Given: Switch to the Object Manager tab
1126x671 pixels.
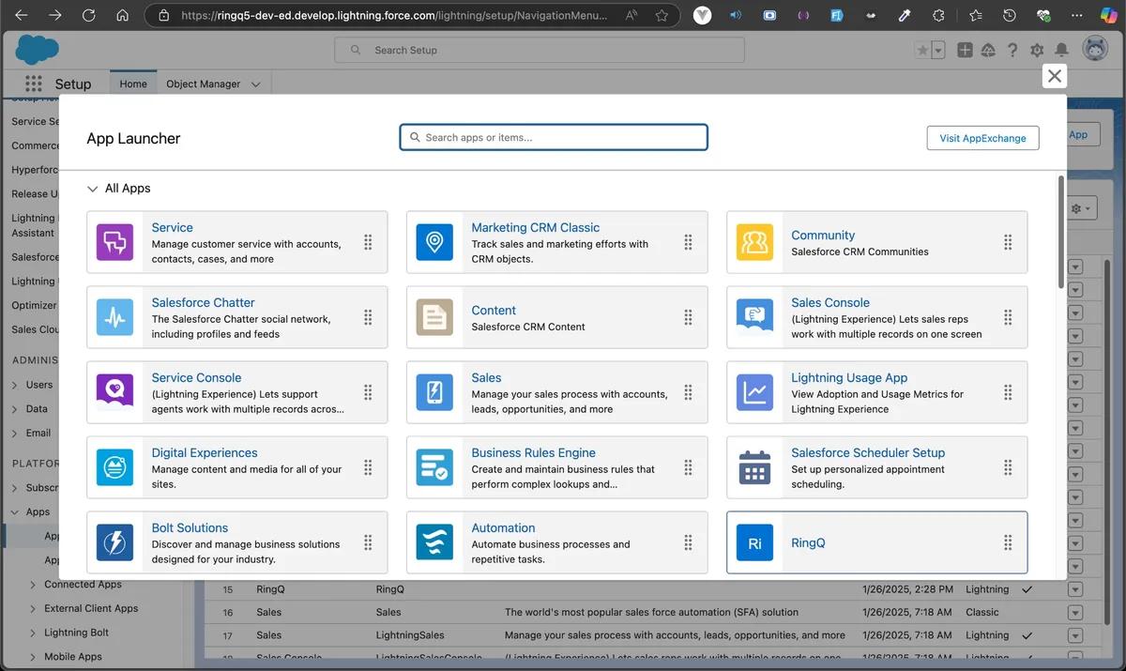Looking at the screenshot, I should coord(203,84).
